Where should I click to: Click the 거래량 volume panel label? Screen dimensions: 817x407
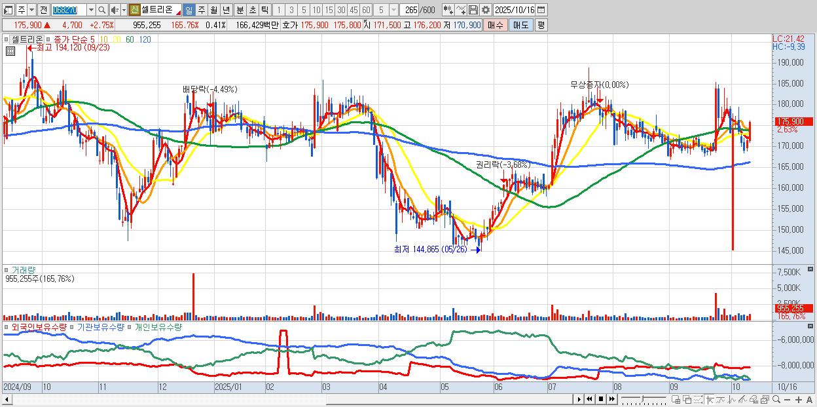(x=22, y=270)
